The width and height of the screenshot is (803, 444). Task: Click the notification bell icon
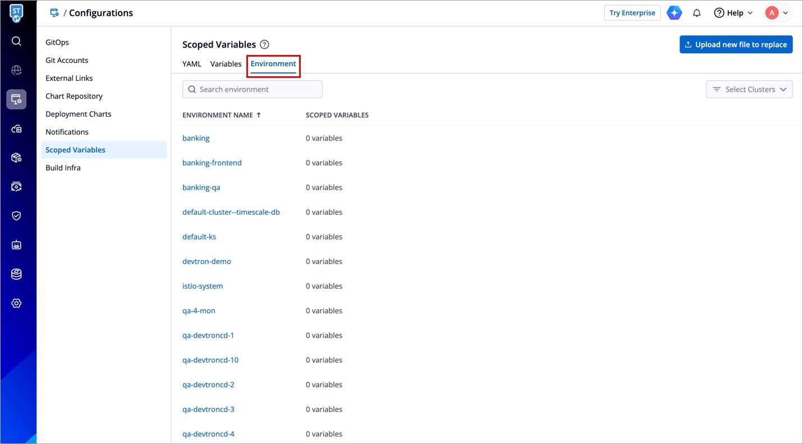[697, 13]
